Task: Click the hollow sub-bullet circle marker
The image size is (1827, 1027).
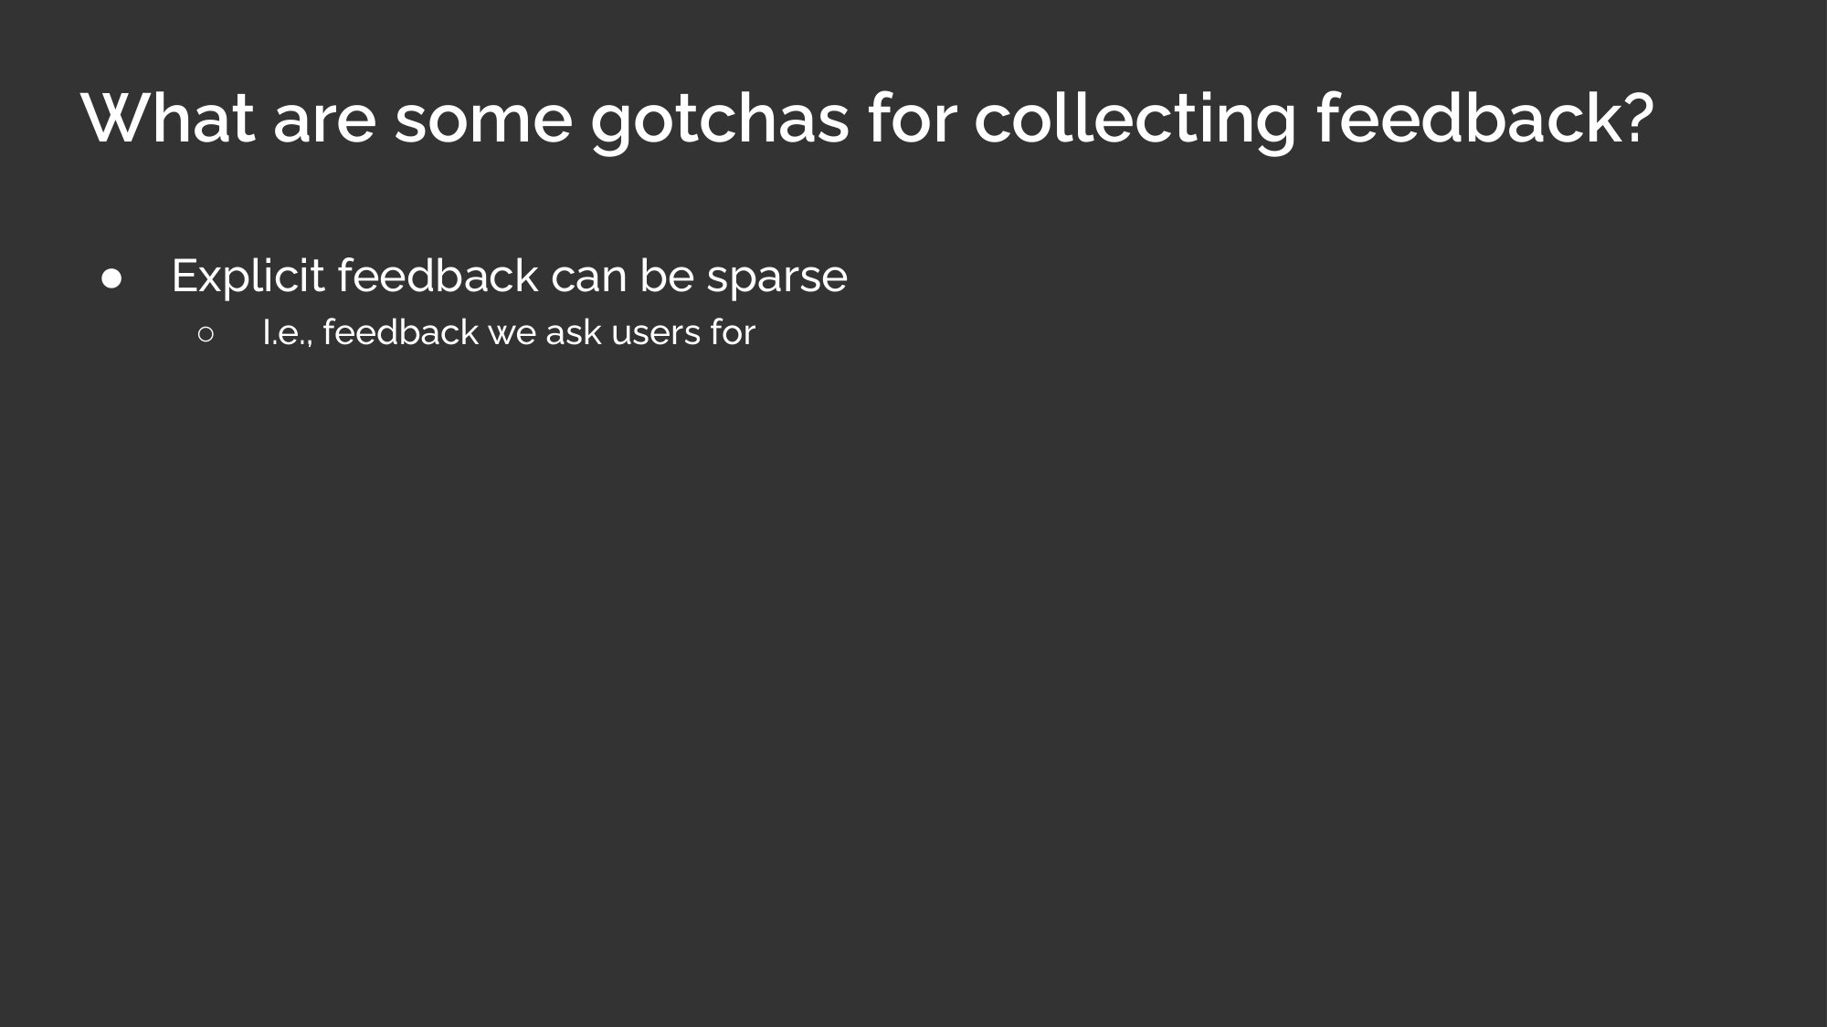Action: click(206, 334)
